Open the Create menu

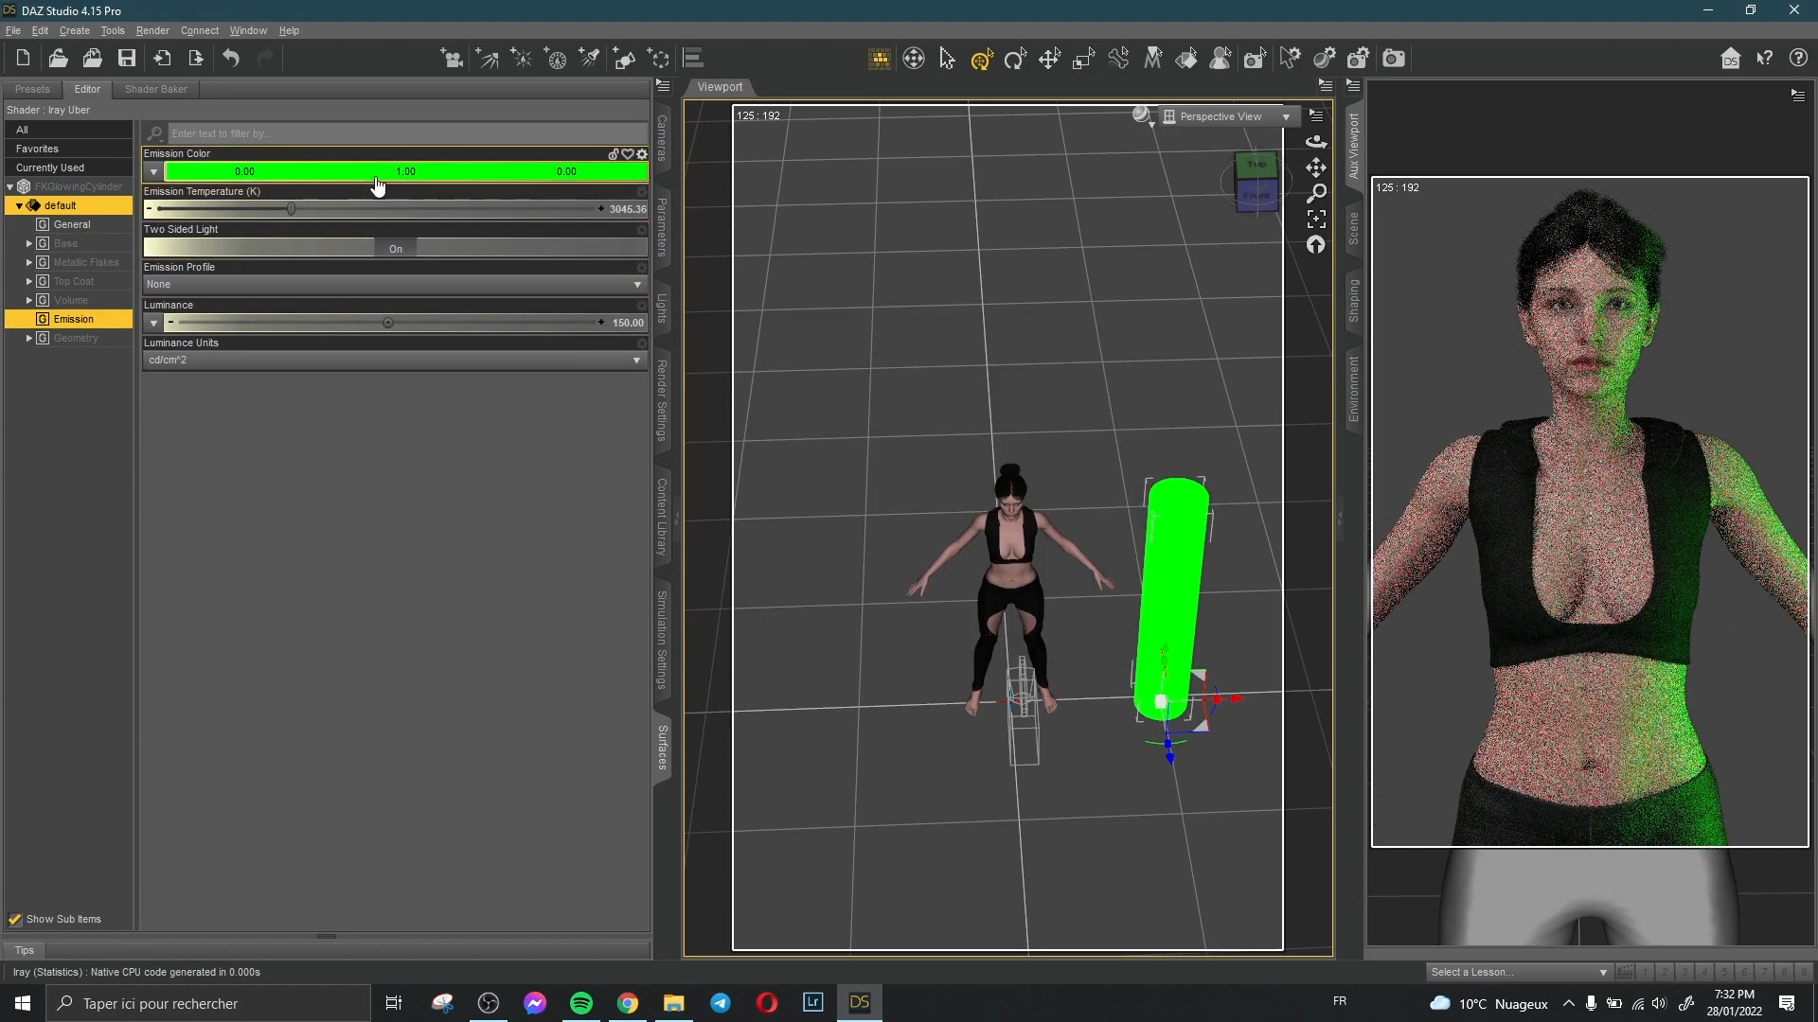(74, 30)
